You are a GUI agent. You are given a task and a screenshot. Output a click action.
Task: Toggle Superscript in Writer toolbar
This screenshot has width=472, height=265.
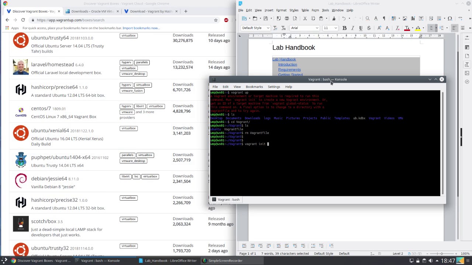tap(379, 28)
